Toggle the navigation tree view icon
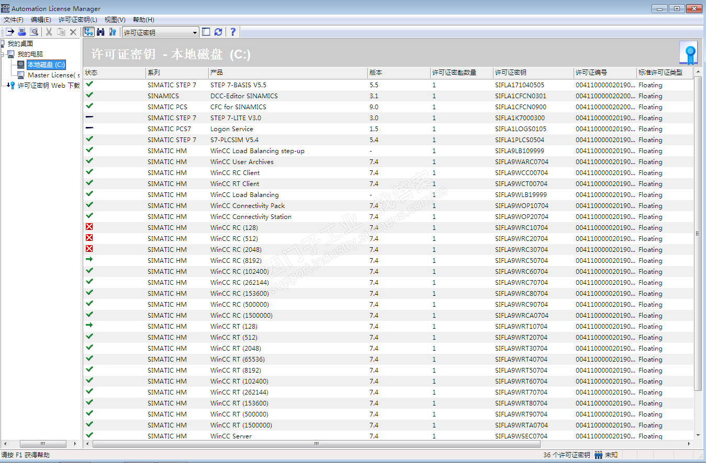Viewport: 706px width, 463px height. [89, 32]
